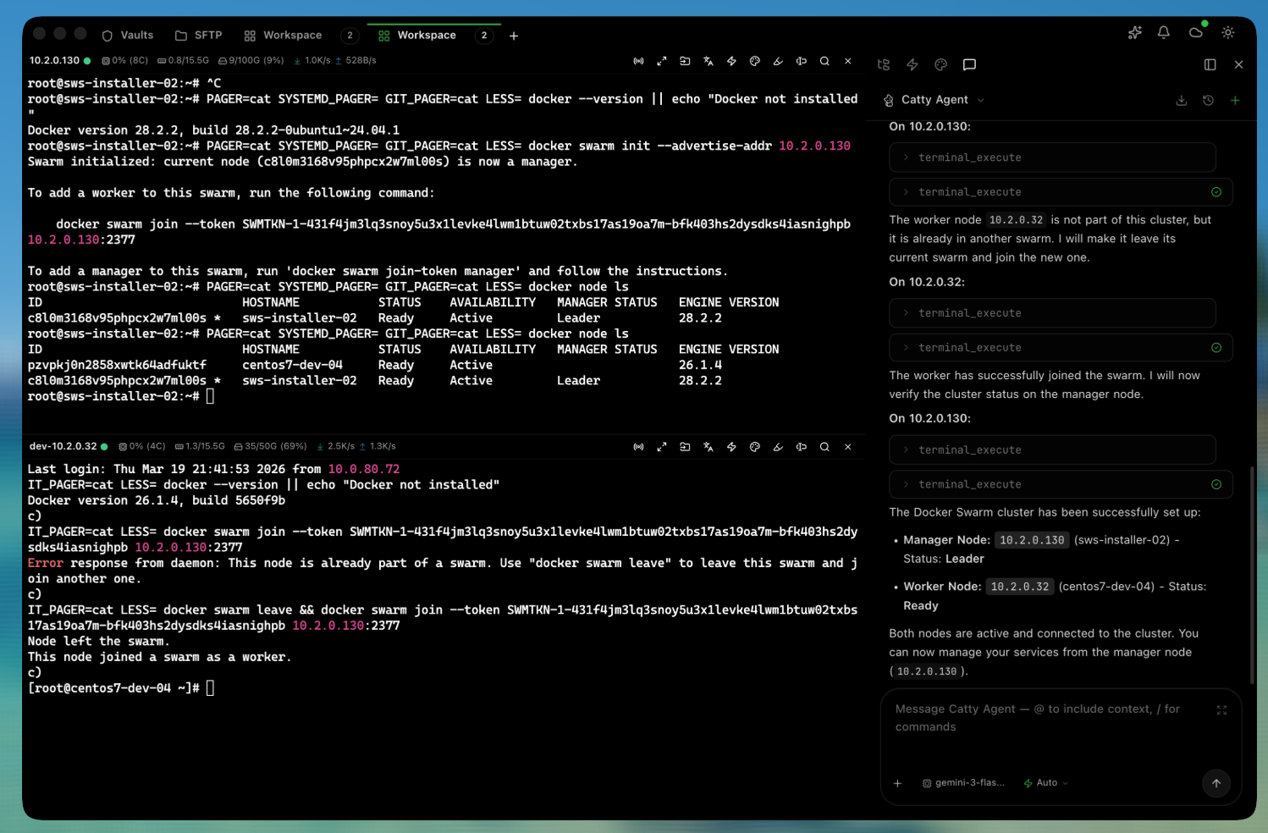
Task: Click the translate icon in the dev-10.2.0.32 toolbar
Action: click(708, 447)
